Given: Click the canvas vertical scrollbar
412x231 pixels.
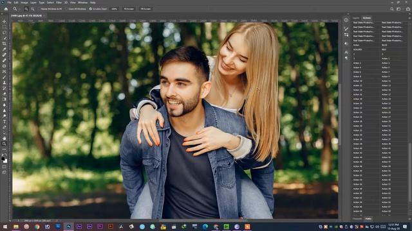Looking at the screenshot, I should pyautogui.click(x=340, y=115).
